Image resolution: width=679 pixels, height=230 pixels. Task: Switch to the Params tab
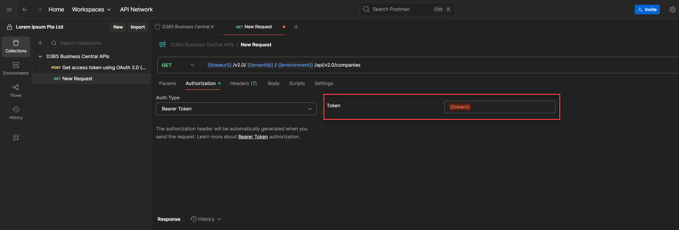pos(167,83)
